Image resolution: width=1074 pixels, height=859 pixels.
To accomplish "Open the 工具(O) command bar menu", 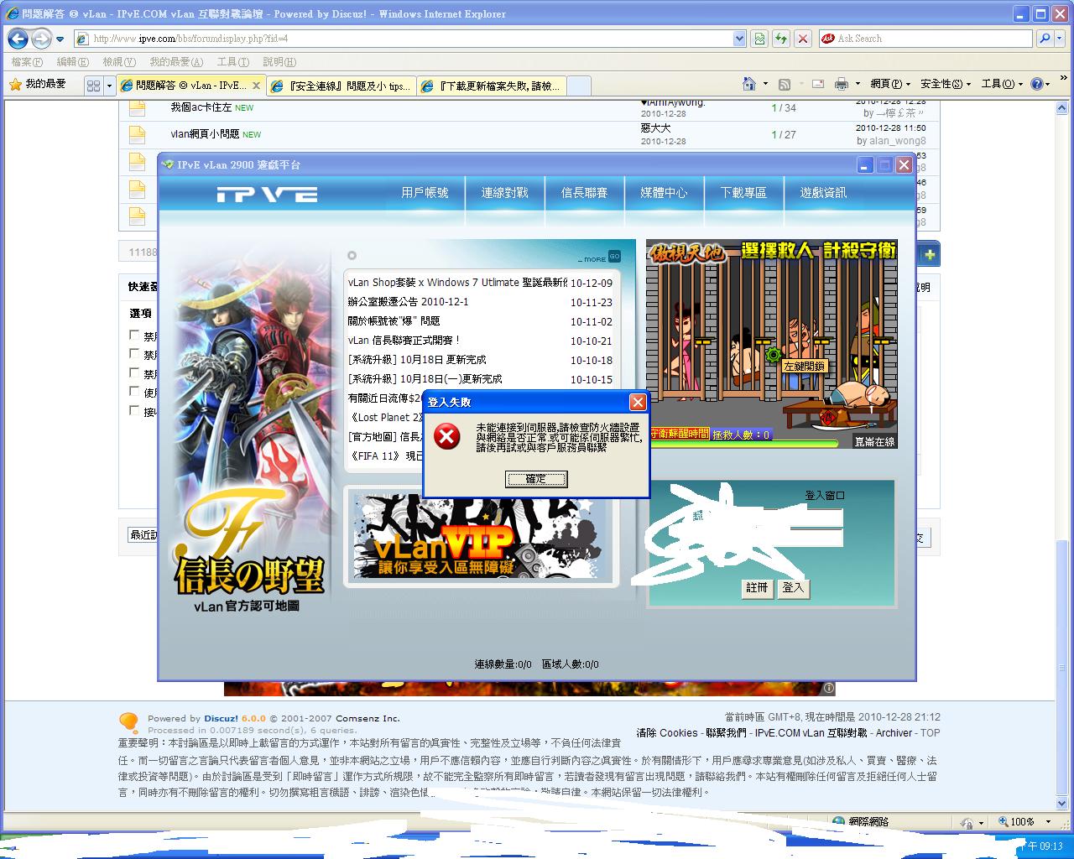I will [x=1002, y=84].
